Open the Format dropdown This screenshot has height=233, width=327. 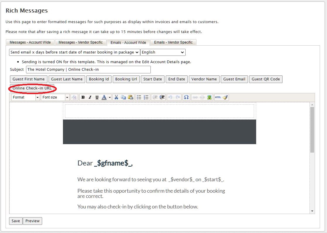(x=25, y=97)
